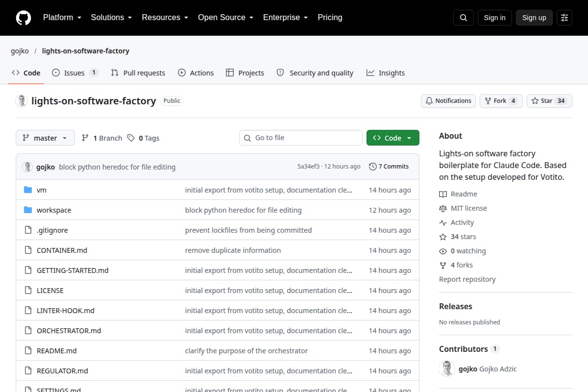Switch to the Code tab
Image resolution: width=588 pixels, height=392 pixels.
pos(26,73)
